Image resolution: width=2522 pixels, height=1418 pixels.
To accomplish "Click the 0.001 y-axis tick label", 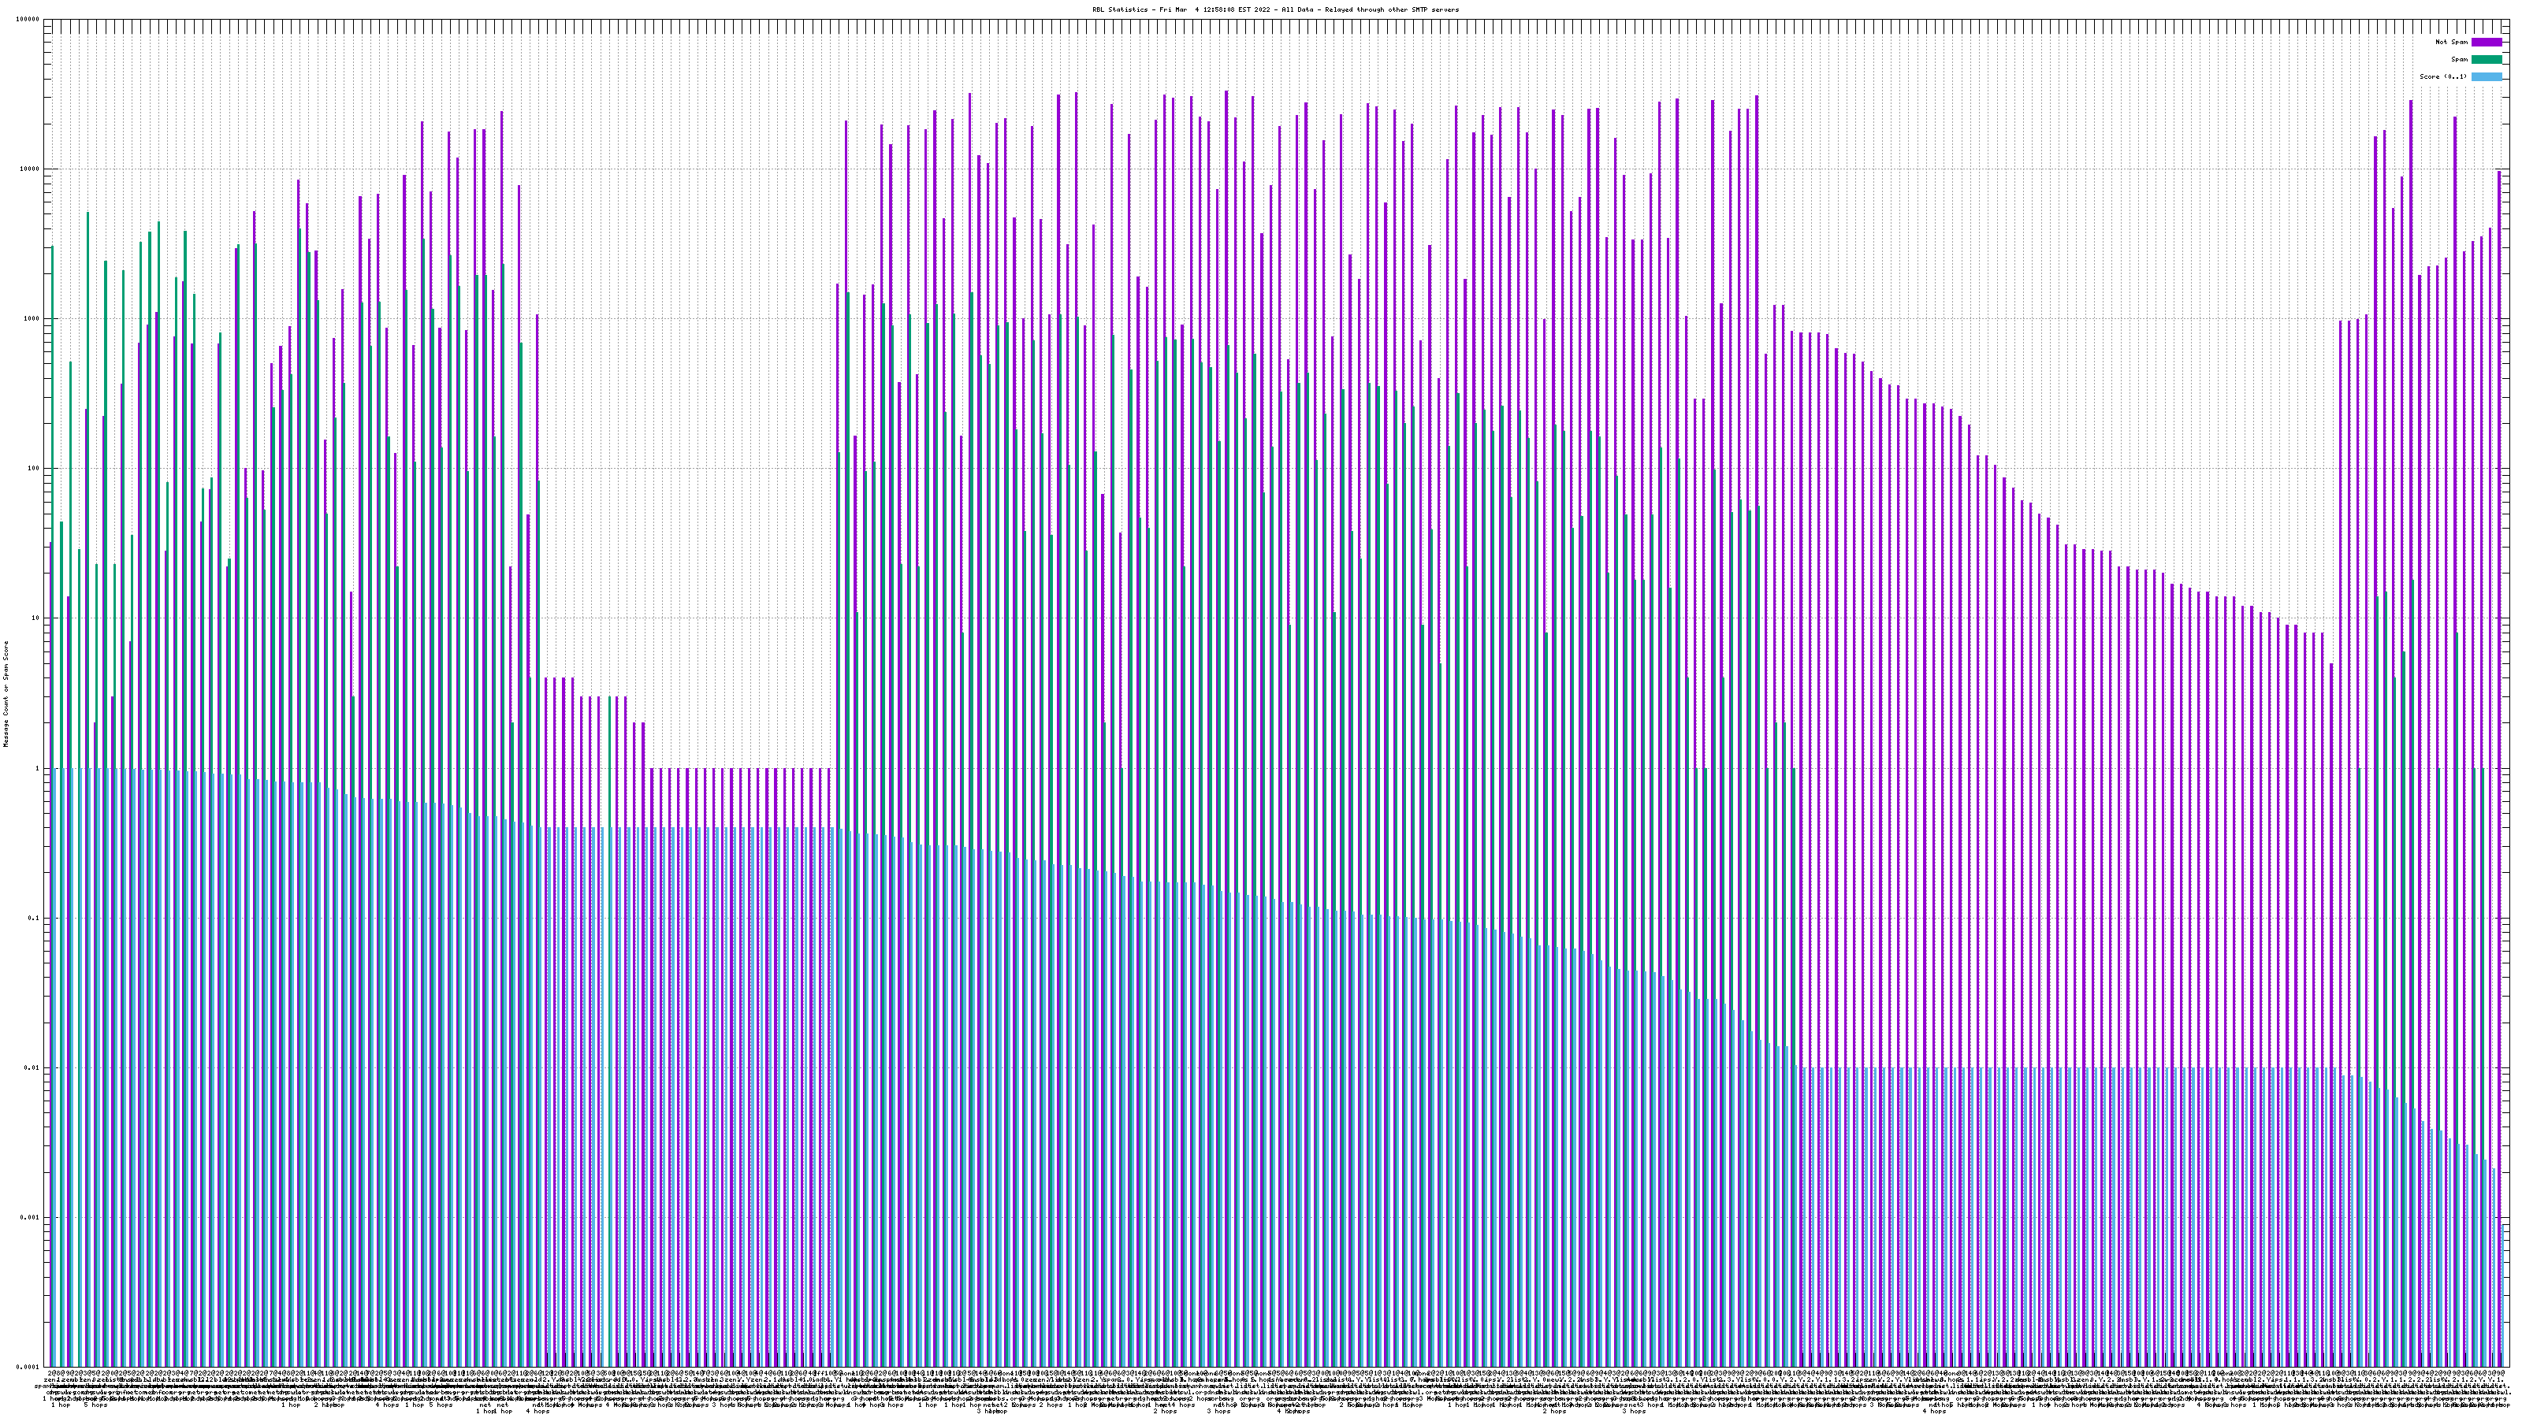I will click(x=31, y=1217).
